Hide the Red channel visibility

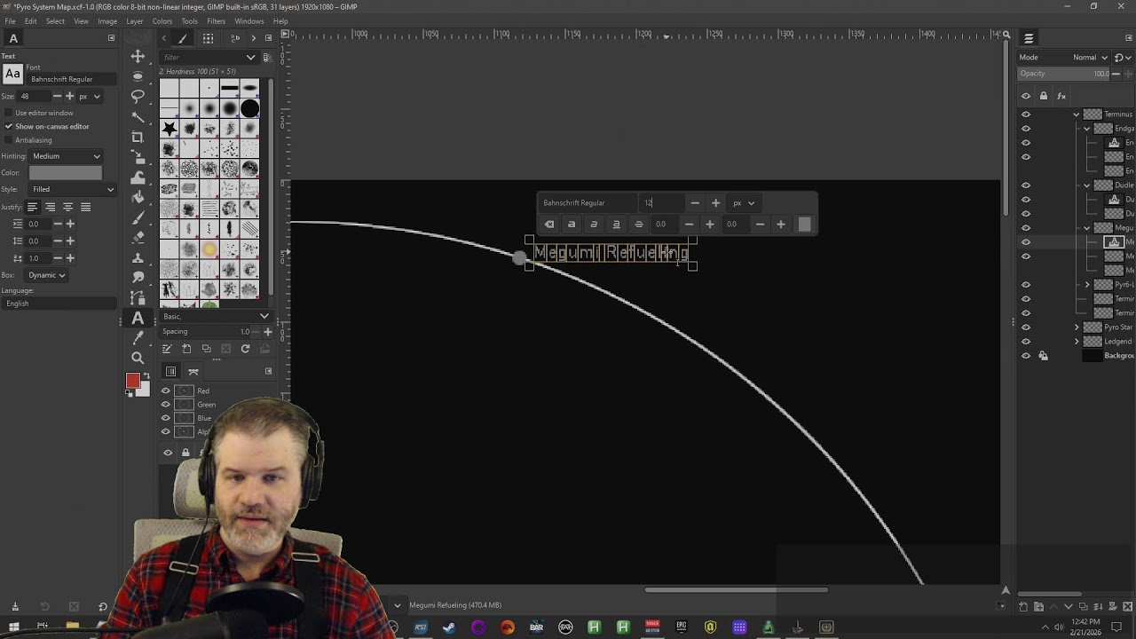[x=165, y=390]
